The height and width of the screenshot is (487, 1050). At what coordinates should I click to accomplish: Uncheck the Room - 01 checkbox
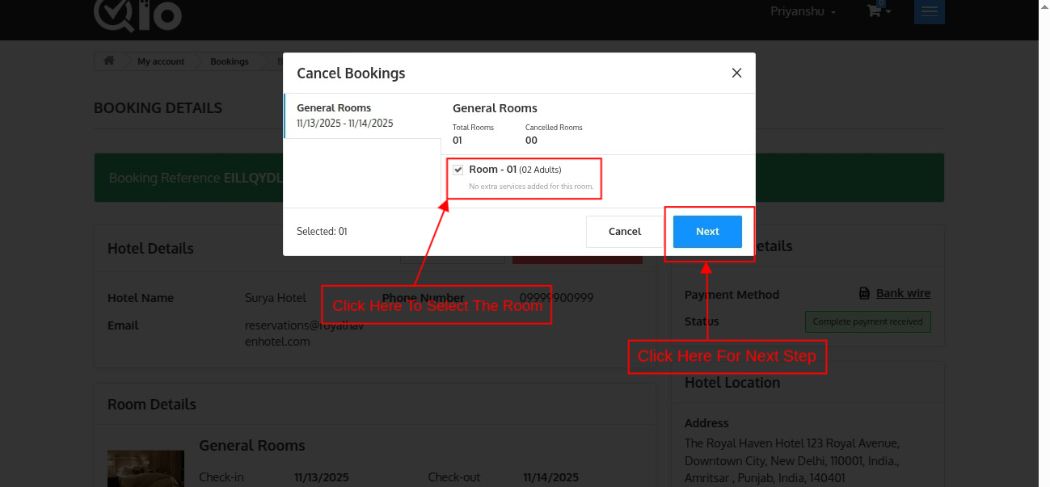tap(458, 170)
